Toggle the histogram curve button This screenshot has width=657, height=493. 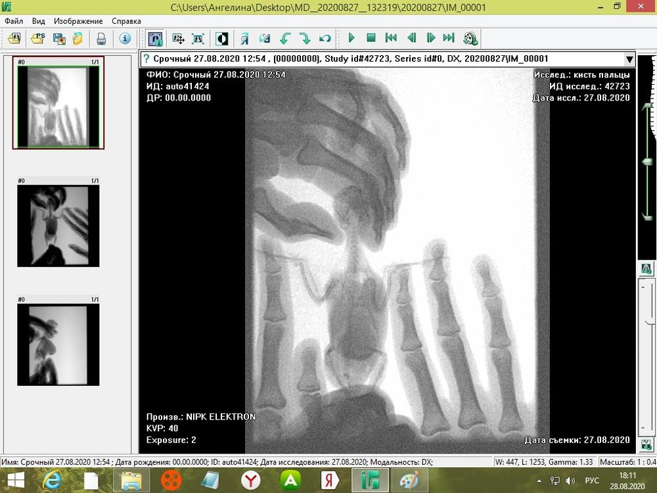point(646,268)
